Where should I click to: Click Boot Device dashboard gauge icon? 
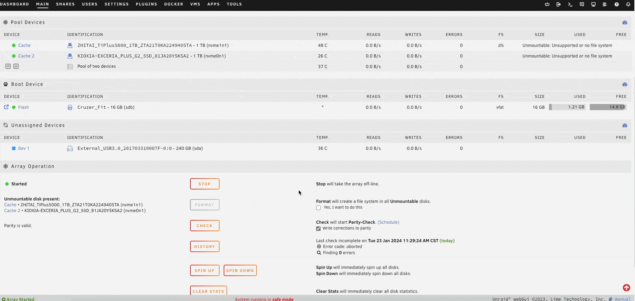[625, 84]
